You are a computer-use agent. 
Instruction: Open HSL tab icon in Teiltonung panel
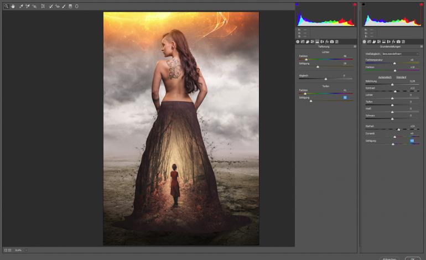[313, 41]
